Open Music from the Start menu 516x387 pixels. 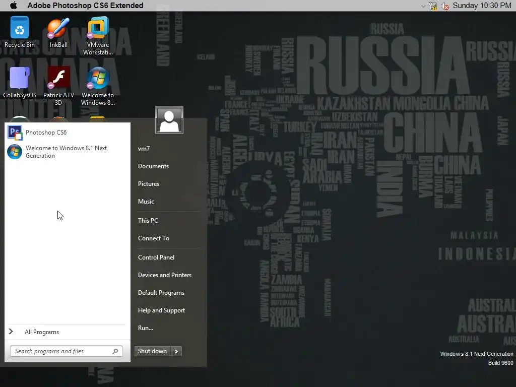tap(146, 202)
